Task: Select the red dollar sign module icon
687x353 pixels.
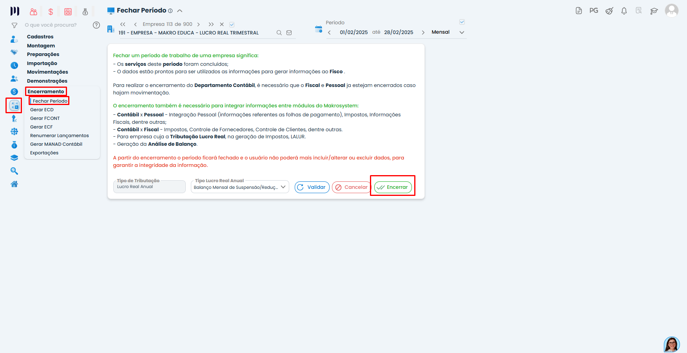Action: pyautogui.click(x=50, y=11)
